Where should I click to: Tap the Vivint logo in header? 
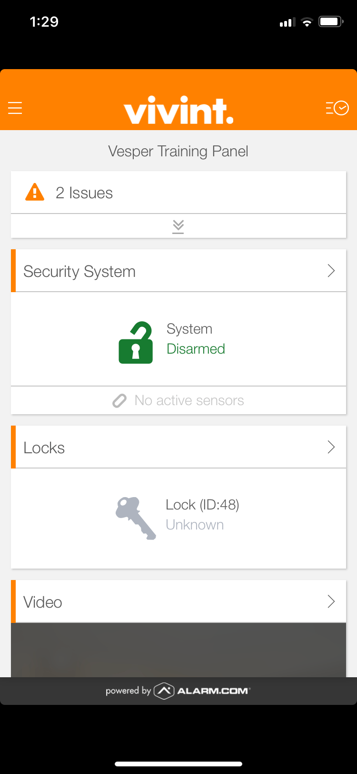[x=178, y=110]
